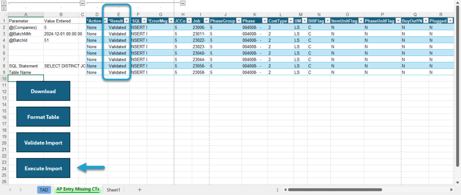Select column K header
This screenshot has height=195, width=461.
click(x=255, y=14)
